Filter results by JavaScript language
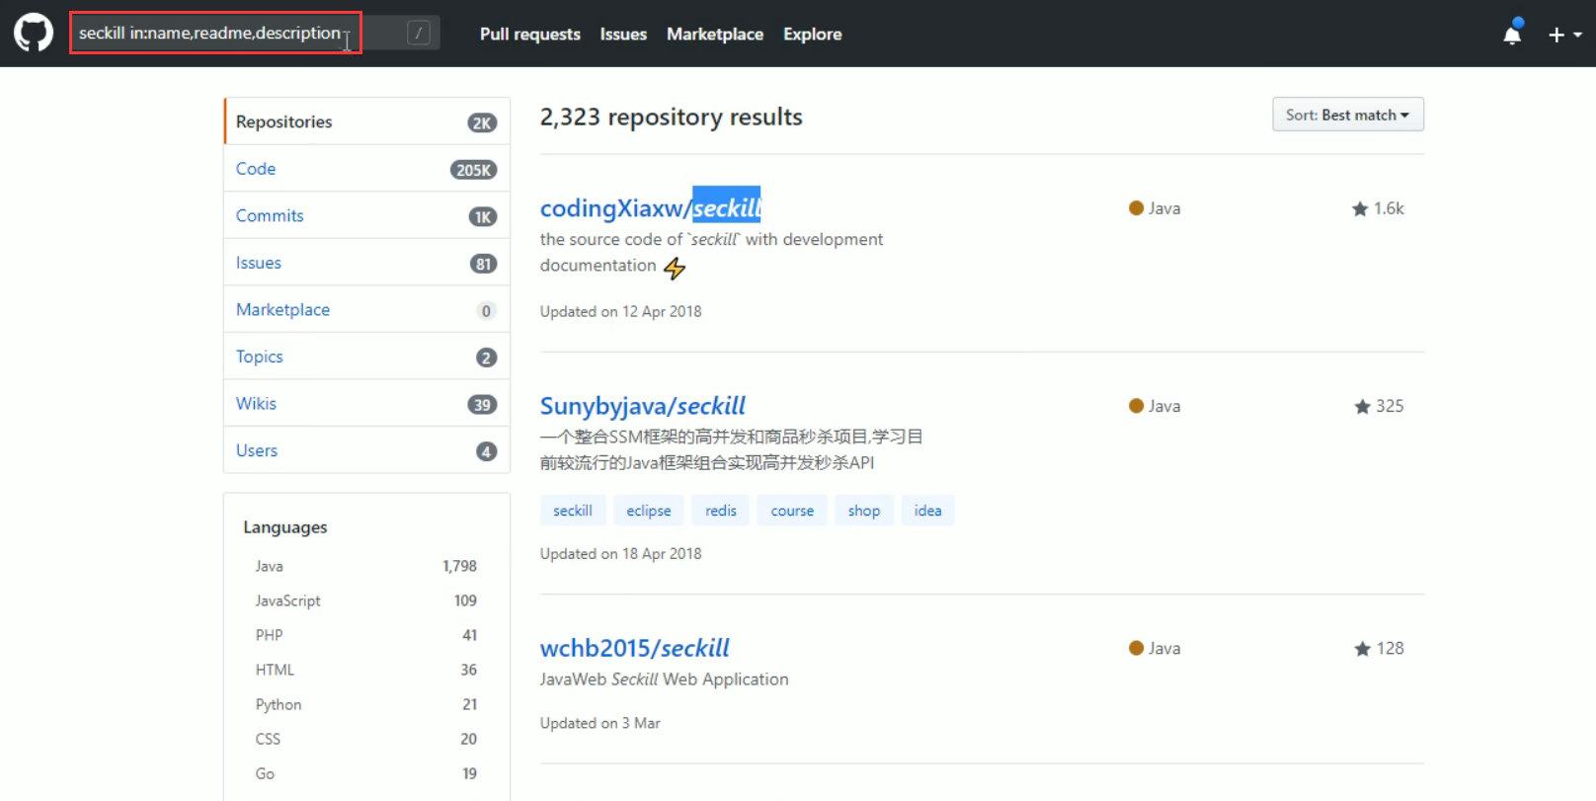1596x801 pixels. [365, 601]
